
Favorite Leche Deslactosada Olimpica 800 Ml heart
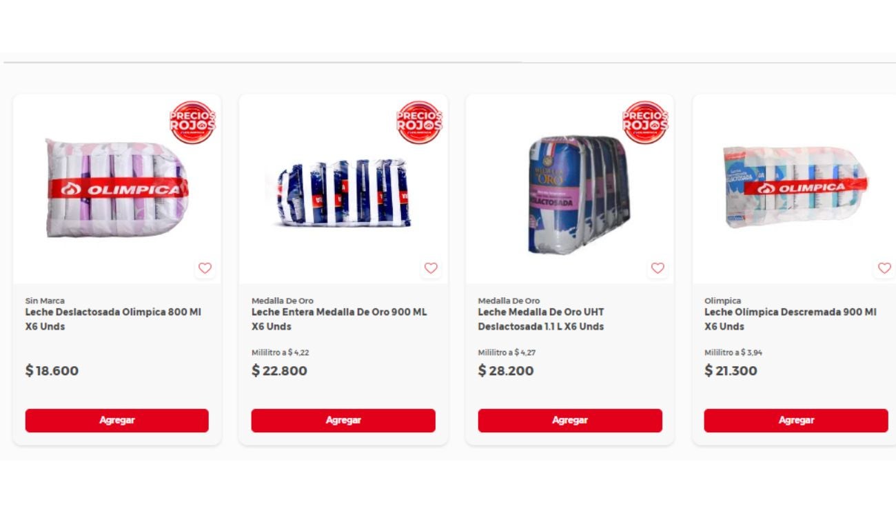[205, 268]
